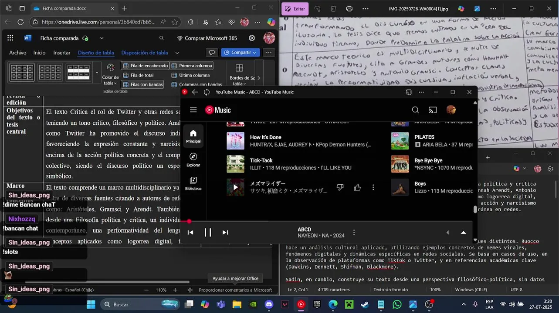Open WhatsApp from the taskbar
Viewport: 559px width, 313px height.
[x=397, y=305]
